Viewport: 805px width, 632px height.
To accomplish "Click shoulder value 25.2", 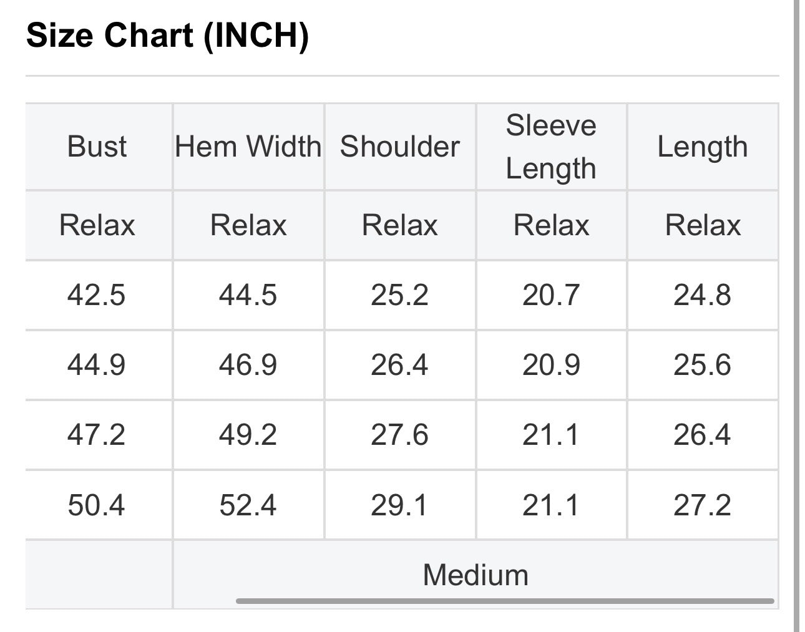I will [x=399, y=294].
